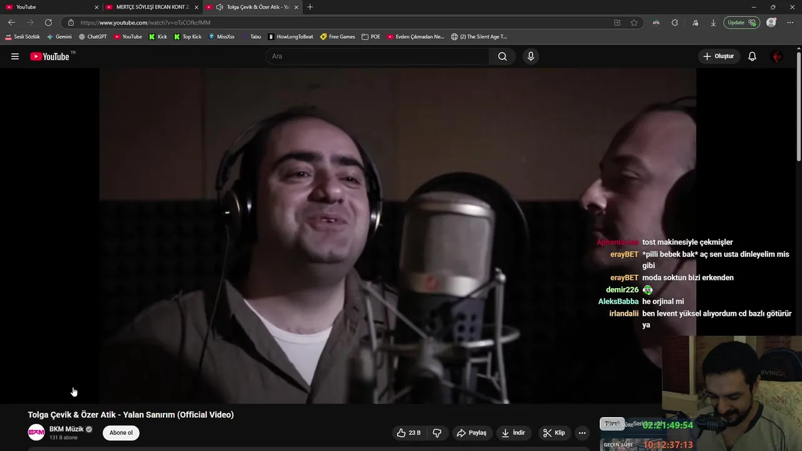The height and width of the screenshot is (451, 802).
Task: Select the Tolga Çevik & Özer Atik tab
Action: click(x=253, y=7)
